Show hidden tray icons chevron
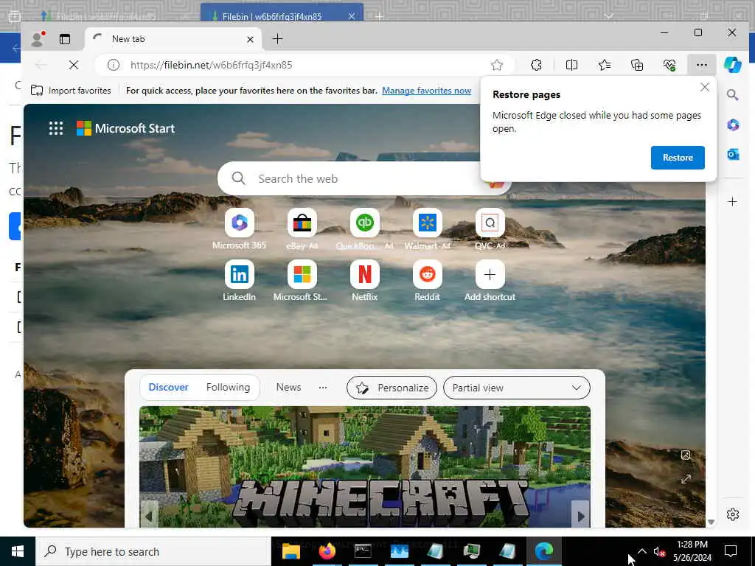Viewport: 755px width, 566px height. pyautogui.click(x=642, y=551)
